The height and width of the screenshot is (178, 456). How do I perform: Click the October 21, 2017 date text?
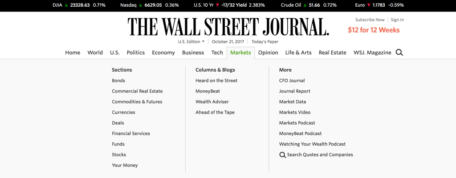click(x=228, y=41)
